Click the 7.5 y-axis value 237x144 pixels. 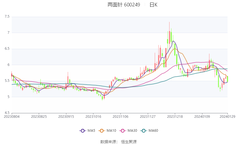pos(7,16)
